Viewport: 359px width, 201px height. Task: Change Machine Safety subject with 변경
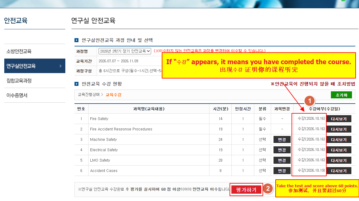(x=282, y=140)
